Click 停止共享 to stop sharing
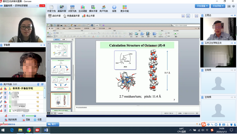The height and width of the screenshot is (135, 237). [89, 16]
